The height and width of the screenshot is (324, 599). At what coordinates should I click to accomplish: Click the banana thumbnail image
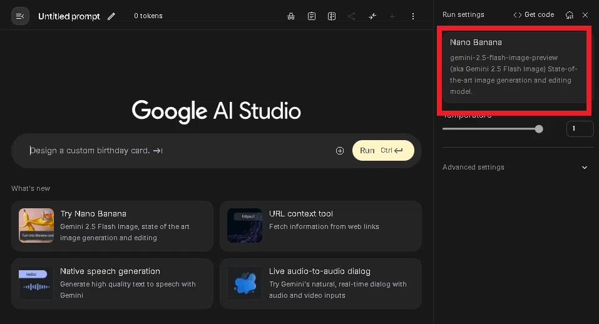(36, 226)
